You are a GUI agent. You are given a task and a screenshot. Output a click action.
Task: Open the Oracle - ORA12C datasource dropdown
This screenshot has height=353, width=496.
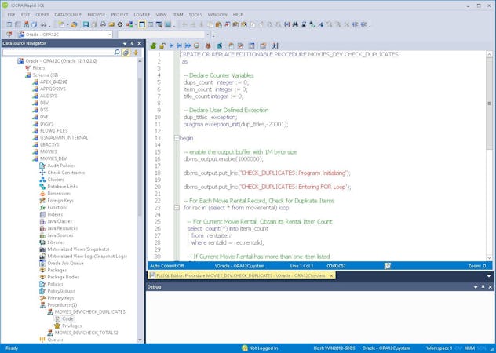click(x=110, y=35)
